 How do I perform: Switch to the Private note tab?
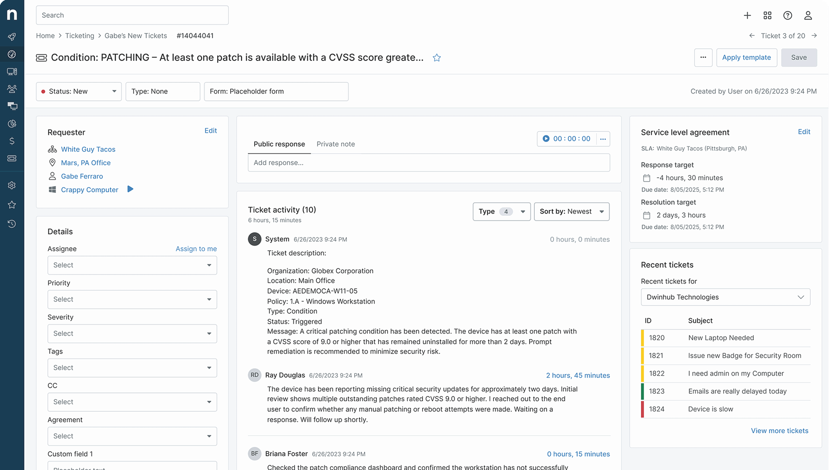click(x=336, y=144)
